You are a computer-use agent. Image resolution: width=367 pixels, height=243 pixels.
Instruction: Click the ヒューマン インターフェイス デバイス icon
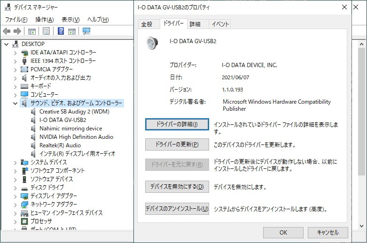point(24,213)
